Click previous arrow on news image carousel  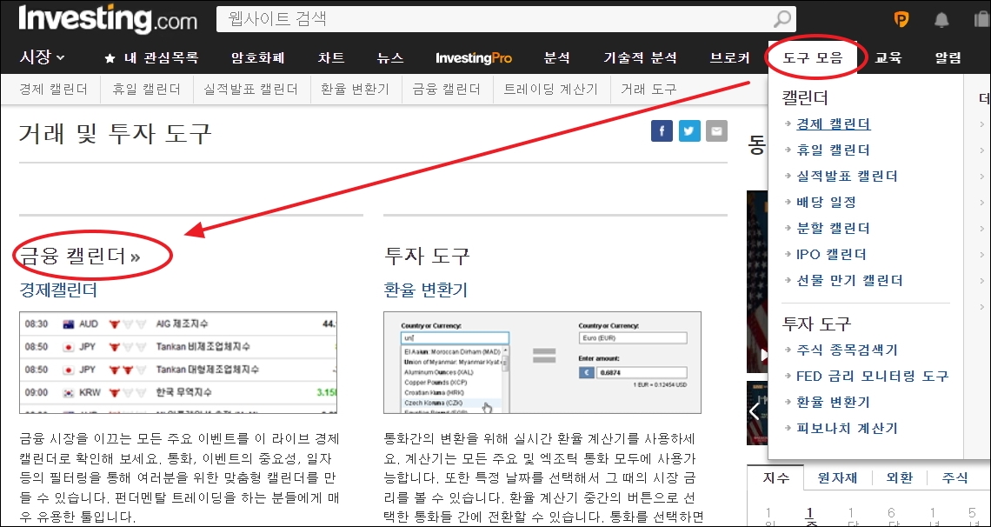pyautogui.click(x=755, y=411)
